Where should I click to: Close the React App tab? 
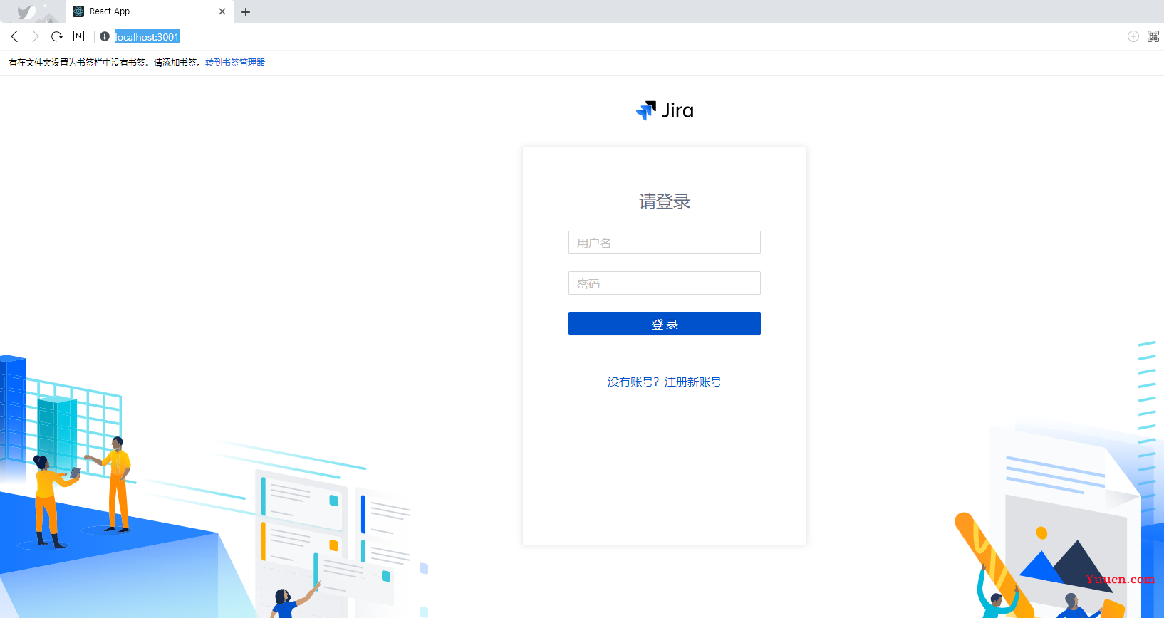click(x=222, y=11)
